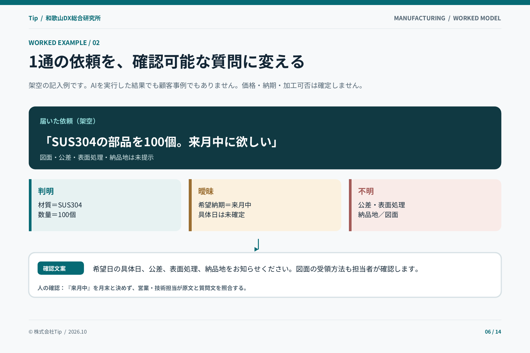
Task: Click the line '希望納期=来月中'
Action: 225,205
